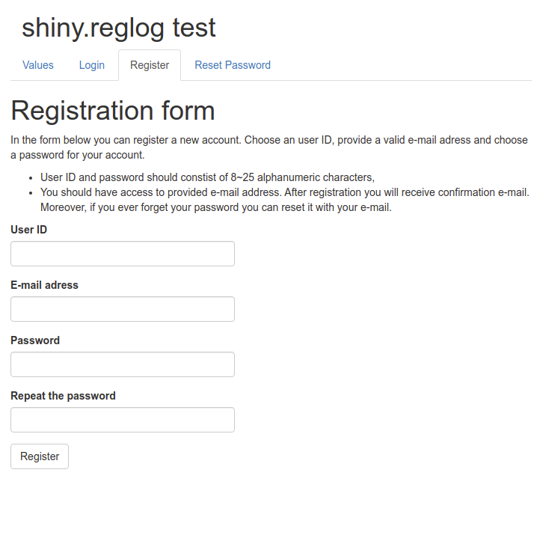Click the bullet about confirmation e-mail access
The height and width of the screenshot is (535, 543).
[x=285, y=192]
